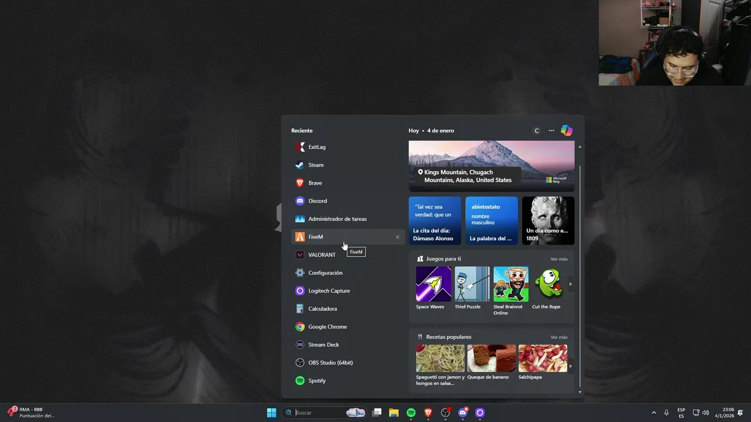Image resolution: width=751 pixels, height=422 pixels.
Task: Open Brave from the recent list
Action: click(347, 183)
